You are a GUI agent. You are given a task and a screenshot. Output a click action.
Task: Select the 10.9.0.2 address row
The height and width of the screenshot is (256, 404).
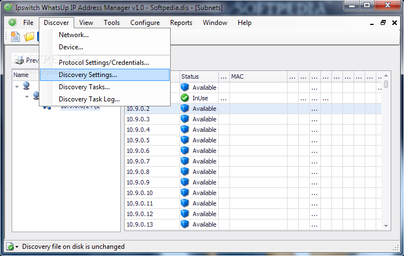click(253, 109)
